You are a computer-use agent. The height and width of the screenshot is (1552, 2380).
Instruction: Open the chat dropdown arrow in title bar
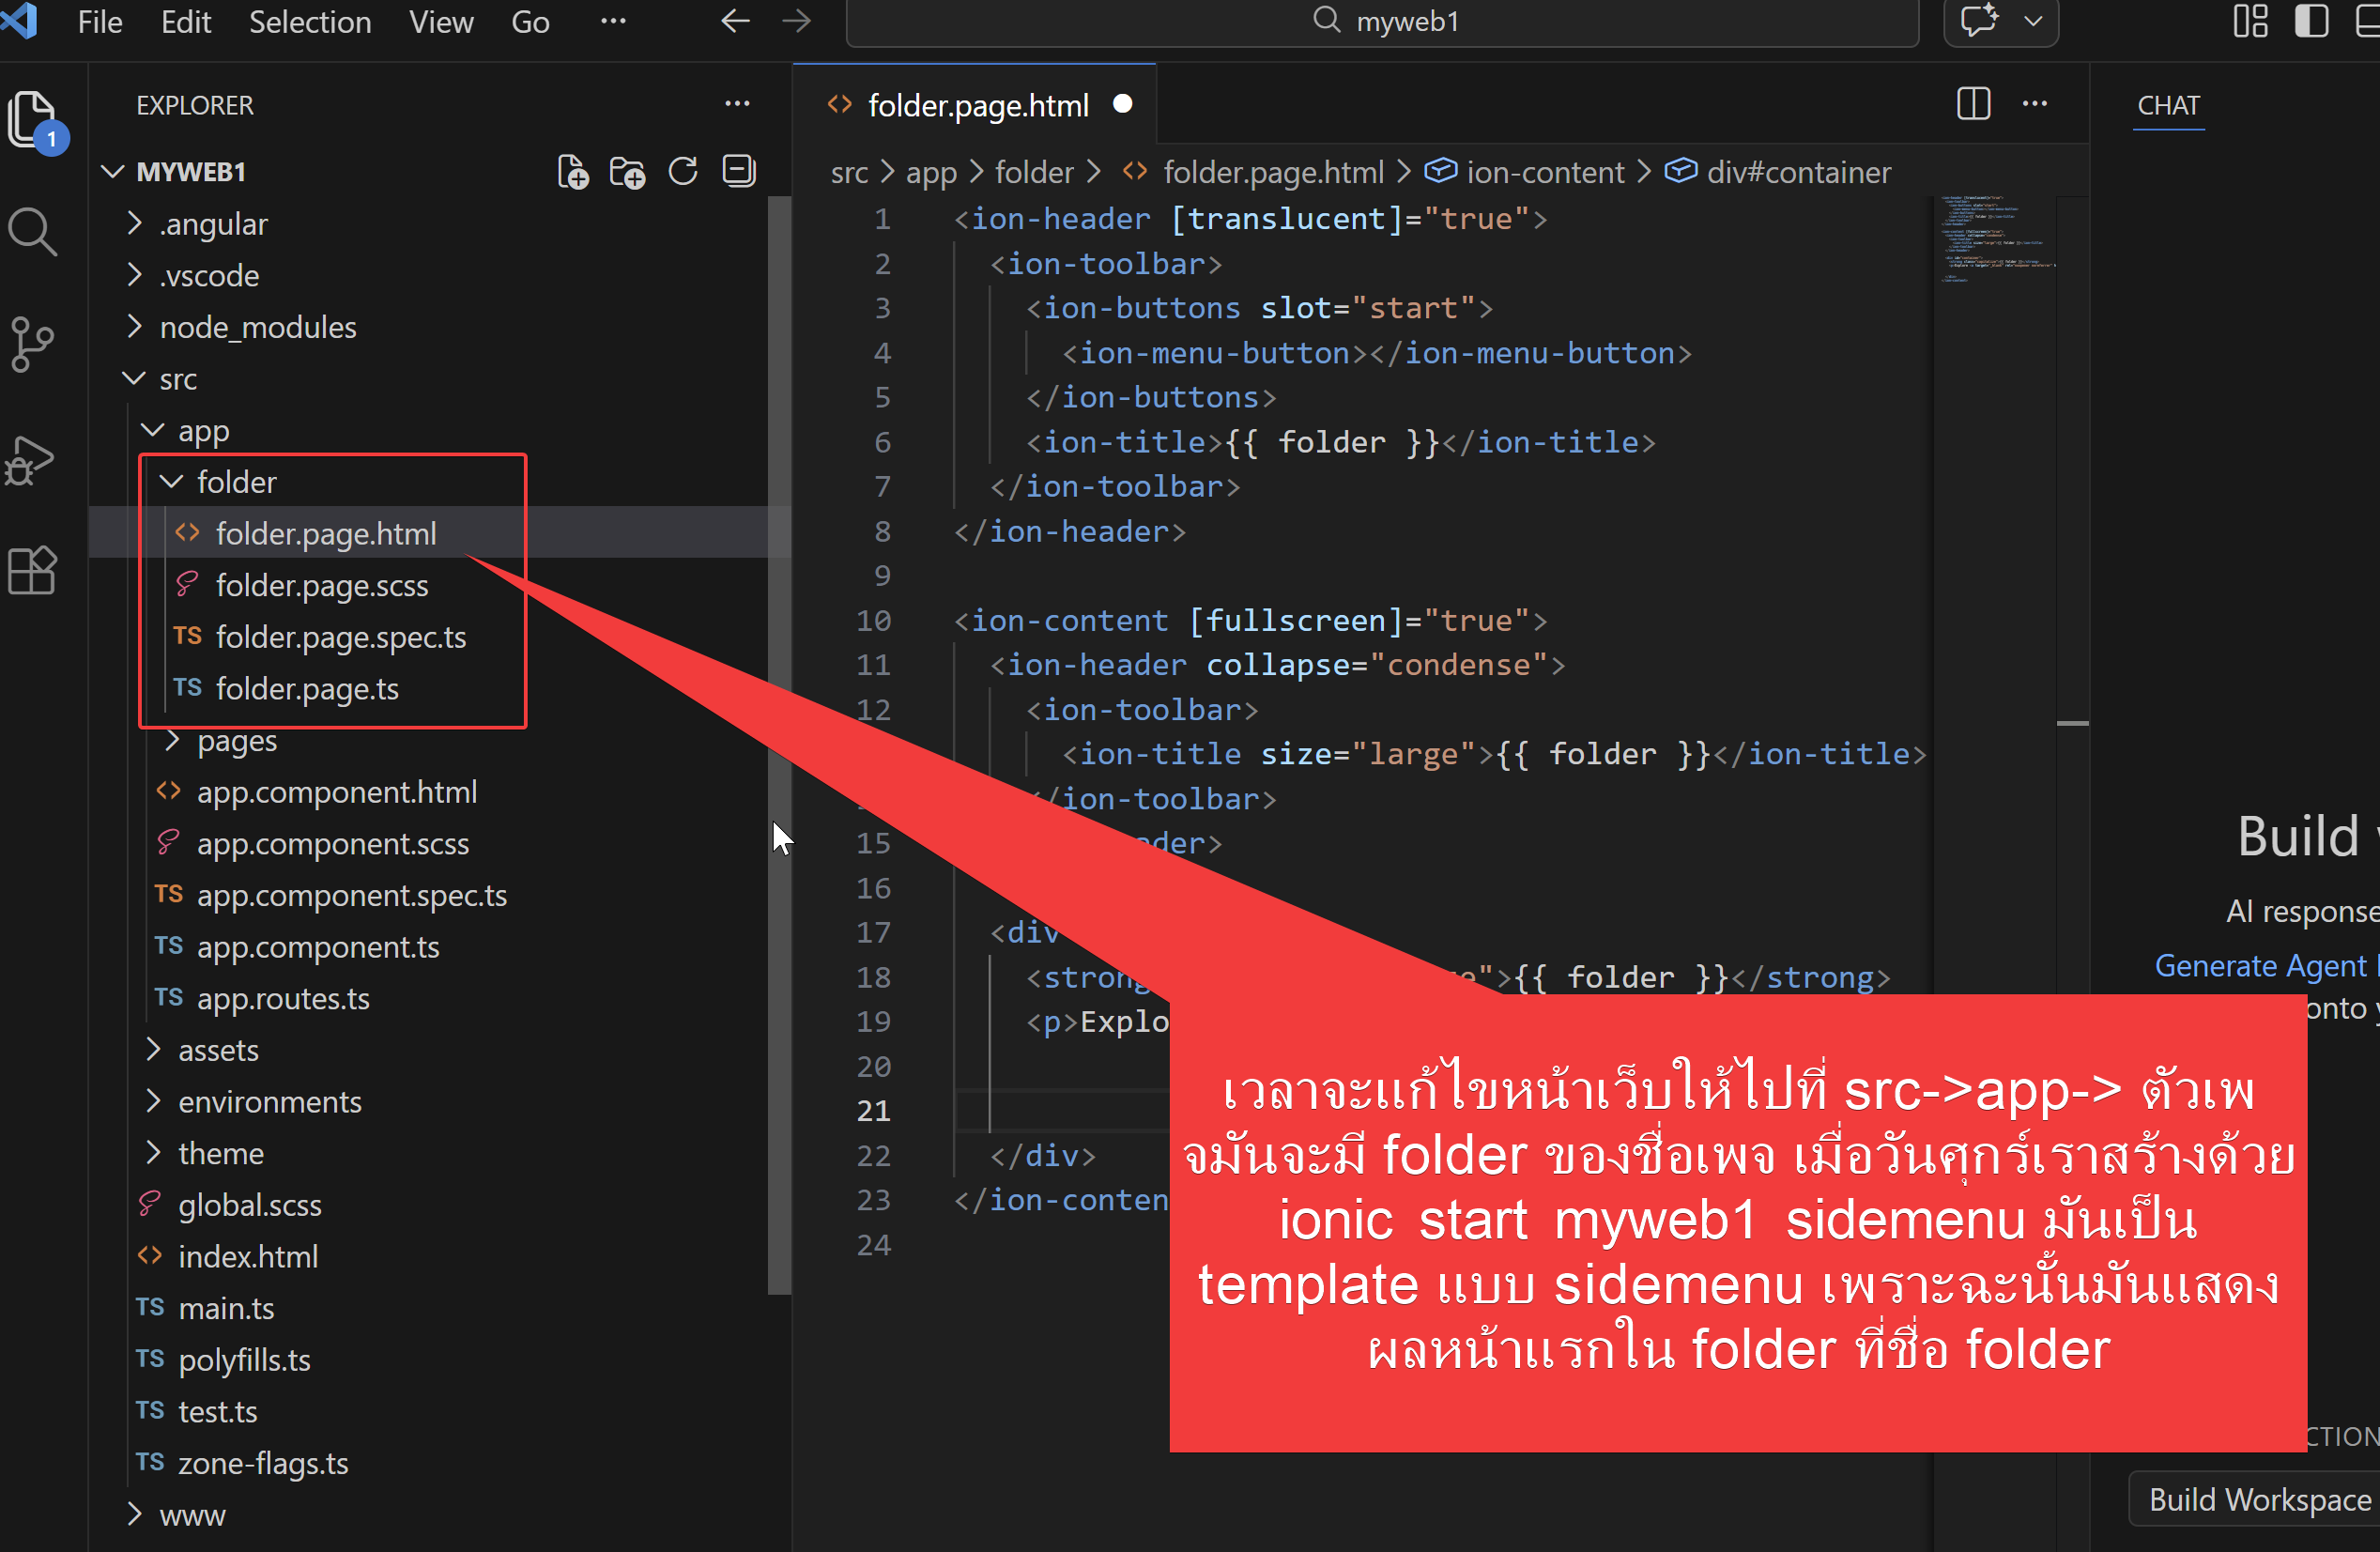click(x=2033, y=21)
